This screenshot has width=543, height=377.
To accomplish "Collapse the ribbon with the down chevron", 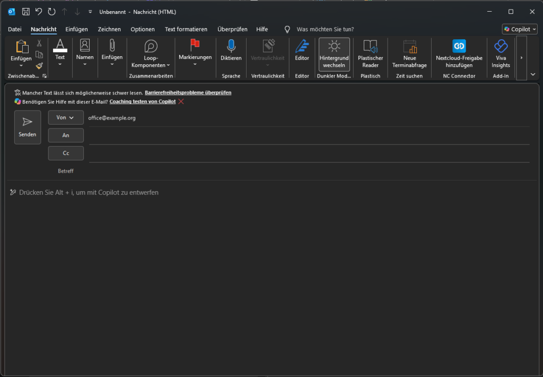I will (x=533, y=74).
